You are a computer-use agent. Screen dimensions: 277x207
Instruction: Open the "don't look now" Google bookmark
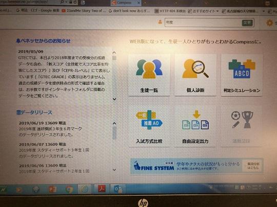coord(129,11)
